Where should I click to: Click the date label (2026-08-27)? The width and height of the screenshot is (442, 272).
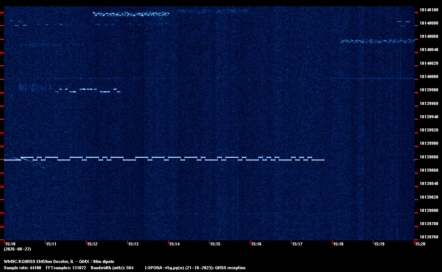pyautogui.click(x=17, y=249)
